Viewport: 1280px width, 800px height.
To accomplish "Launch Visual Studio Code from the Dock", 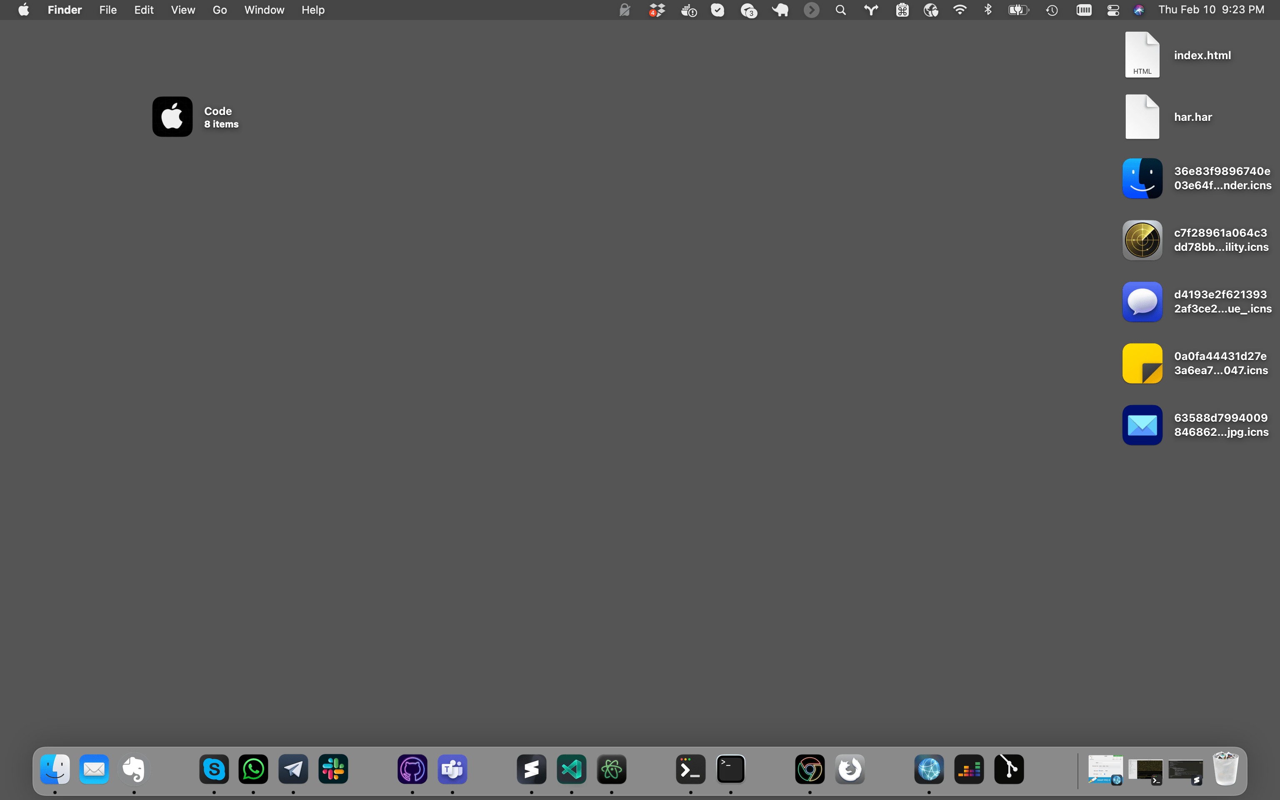I will (571, 769).
